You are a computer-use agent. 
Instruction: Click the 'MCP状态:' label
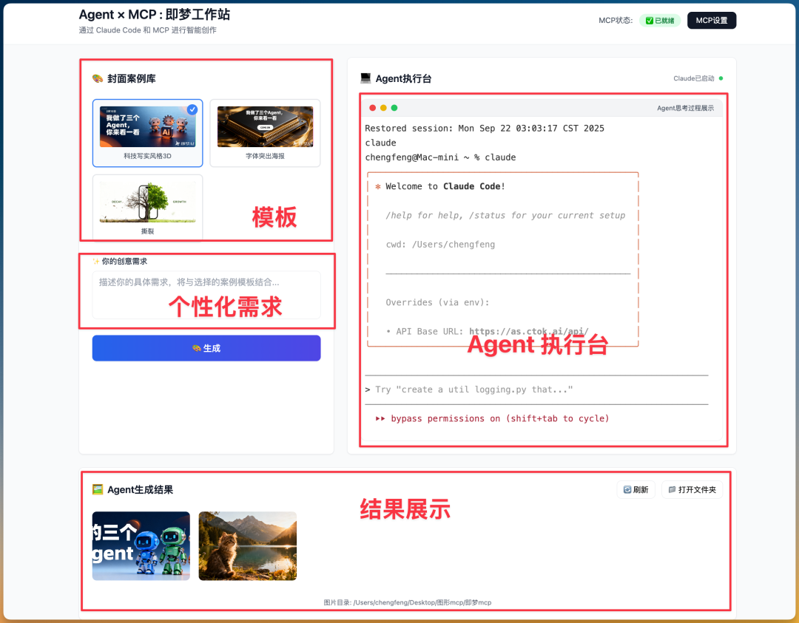tap(616, 21)
